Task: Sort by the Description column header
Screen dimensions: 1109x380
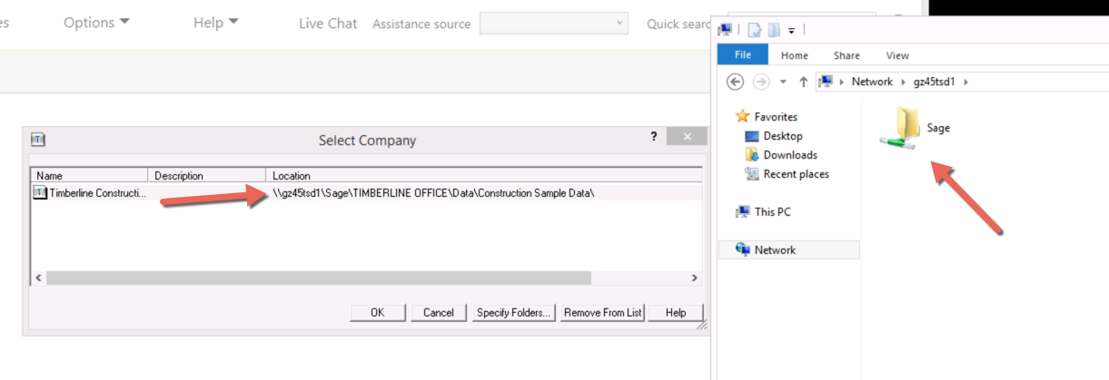Action: [x=206, y=176]
